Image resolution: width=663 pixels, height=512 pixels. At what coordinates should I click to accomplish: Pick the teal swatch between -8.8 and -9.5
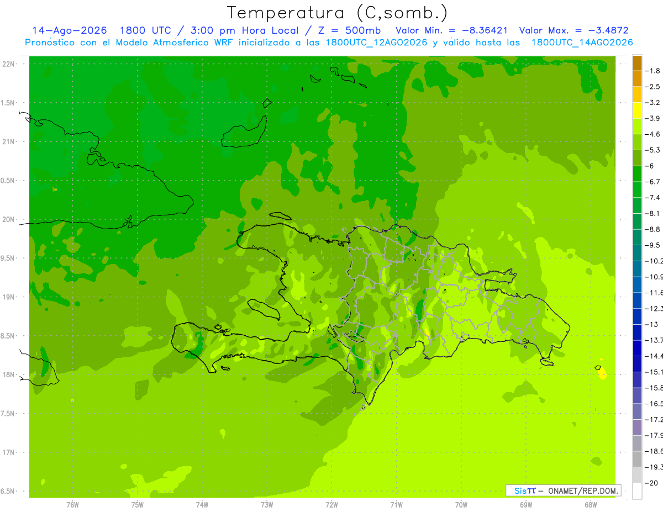(x=637, y=237)
